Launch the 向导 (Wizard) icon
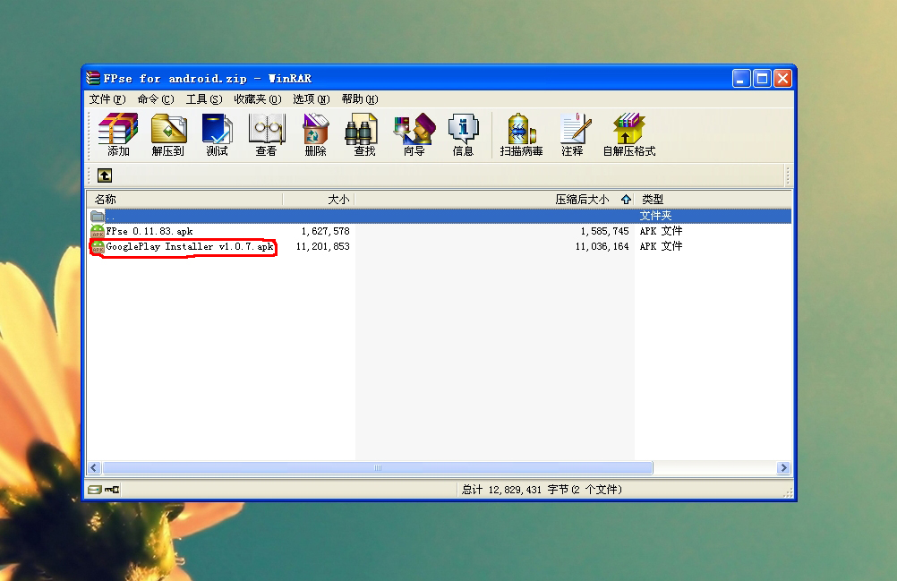The width and height of the screenshot is (897, 581). pos(414,135)
